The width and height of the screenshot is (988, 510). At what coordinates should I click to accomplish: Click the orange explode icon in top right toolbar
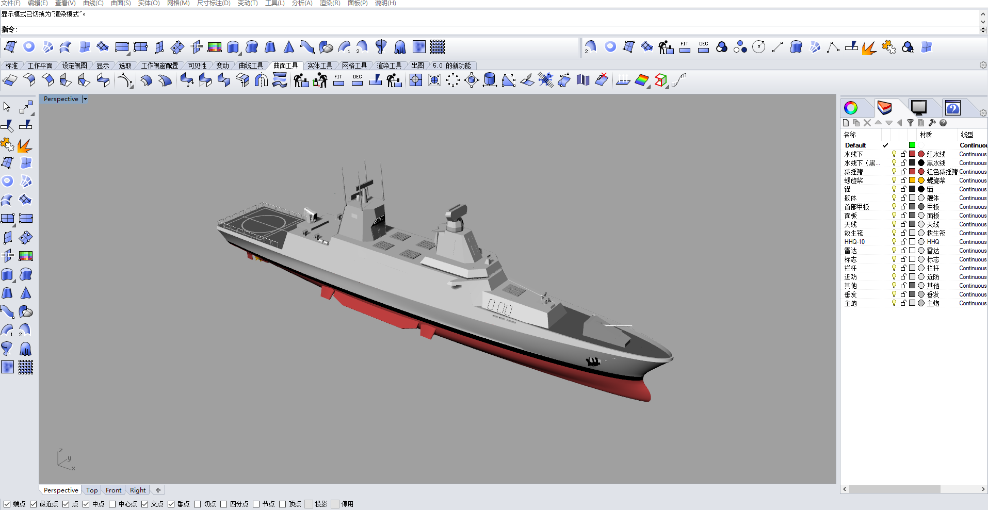[x=869, y=48]
